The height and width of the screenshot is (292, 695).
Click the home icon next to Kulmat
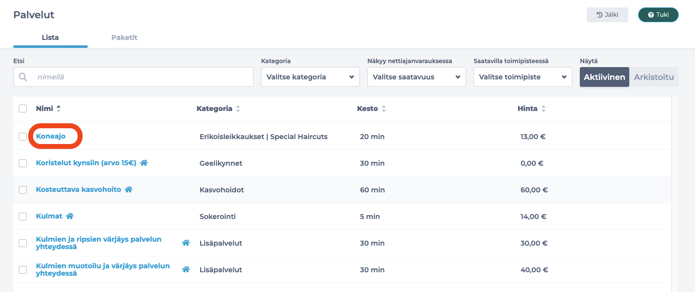pos(70,216)
